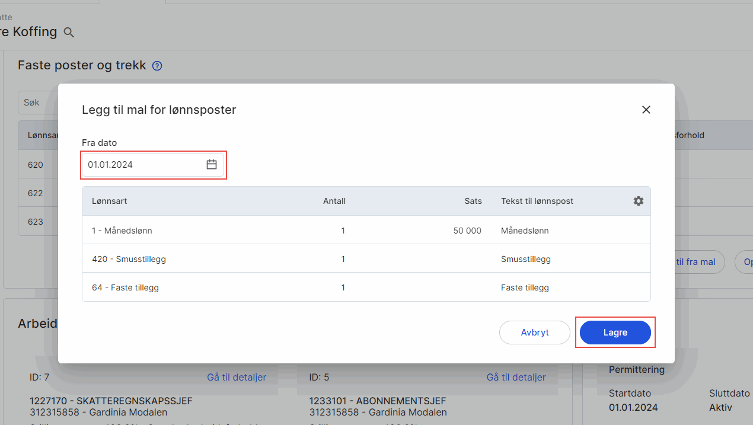Image resolution: width=753 pixels, height=425 pixels.
Task: Sort by the Lønnsart column header
Action: click(x=110, y=201)
